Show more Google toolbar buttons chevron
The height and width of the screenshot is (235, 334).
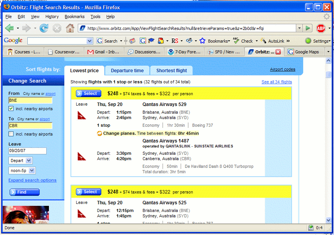288,41
